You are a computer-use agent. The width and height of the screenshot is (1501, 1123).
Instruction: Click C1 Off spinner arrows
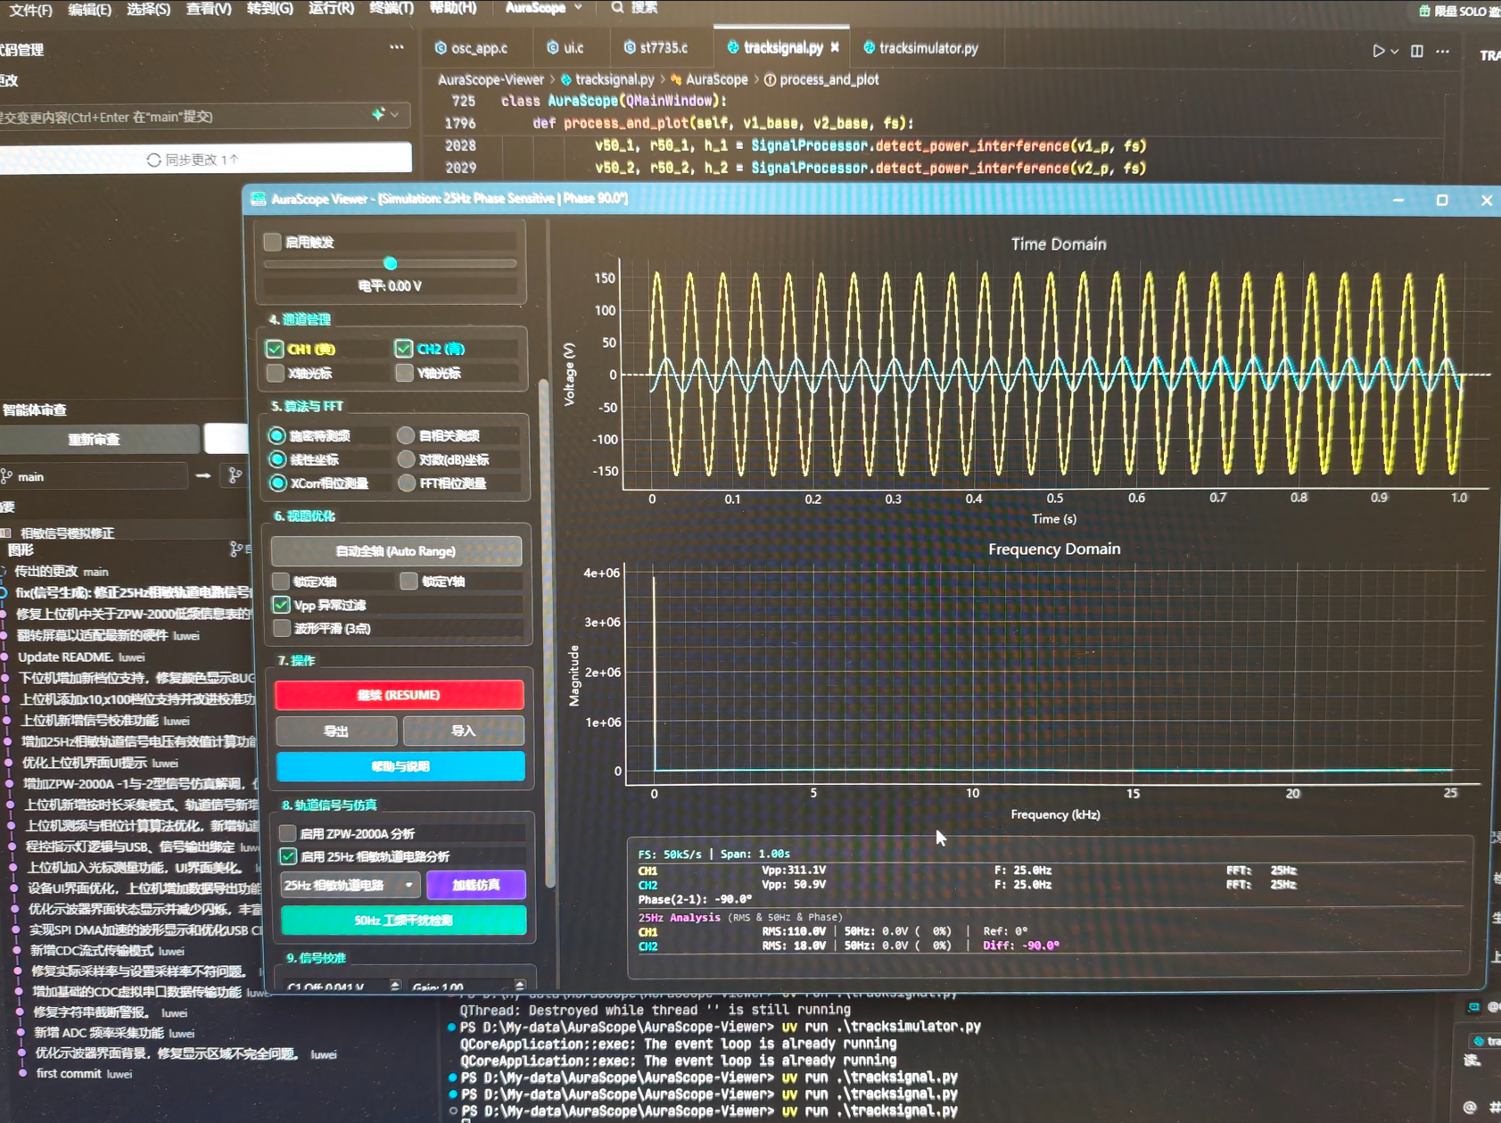pos(395,986)
